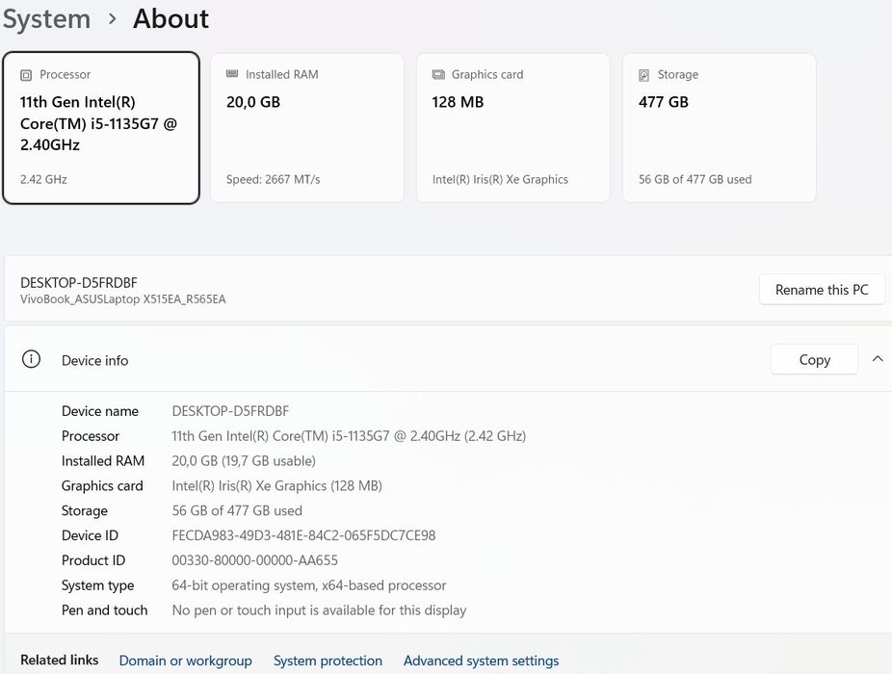Click the Graphics card label in Device info
Image resolution: width=892 pixels, height=674 pixels.
click(102, 485)
